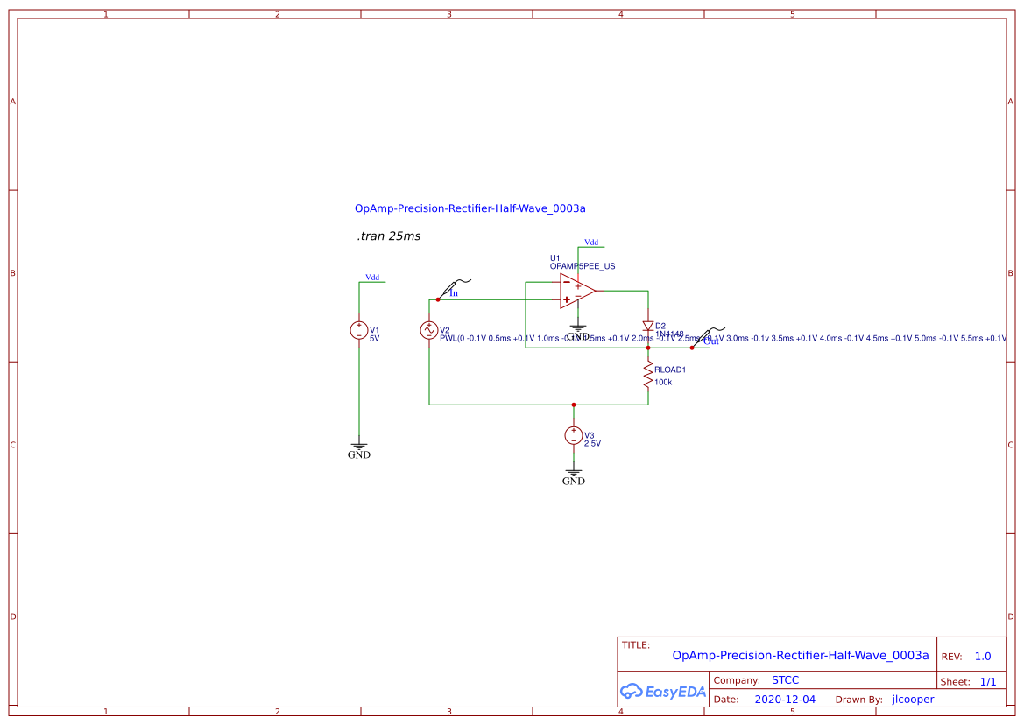The height and width of the screenshot is (725, 1024).
Task: Select the RLOAD1 100k resistor symbol
Action: tap(647, 375)
